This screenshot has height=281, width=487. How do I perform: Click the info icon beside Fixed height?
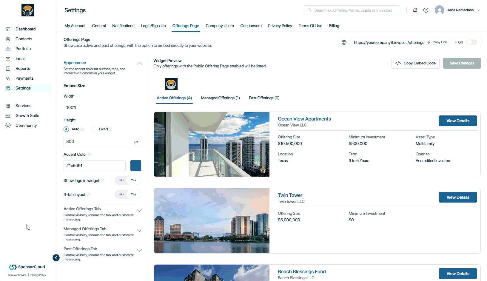[110, 129]
